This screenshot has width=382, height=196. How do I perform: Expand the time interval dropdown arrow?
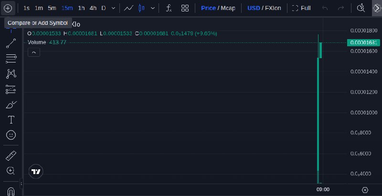click(113, 8)
